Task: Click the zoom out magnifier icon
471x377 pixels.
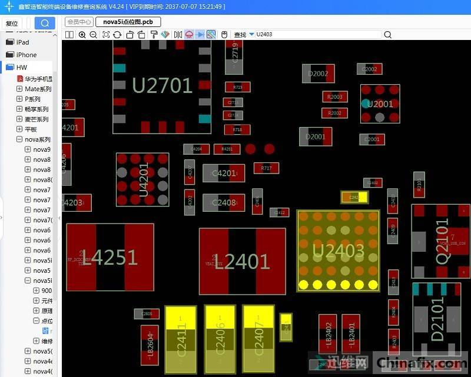Action: pyautogui.click(x=93, y=35)
